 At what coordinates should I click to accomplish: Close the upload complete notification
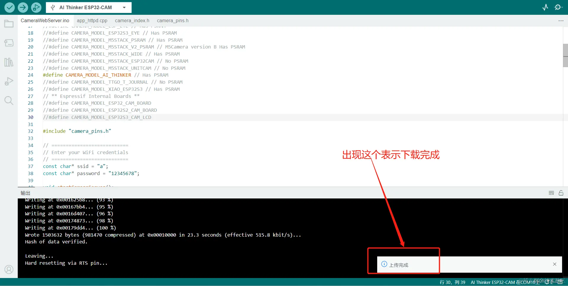pos(555,264)
